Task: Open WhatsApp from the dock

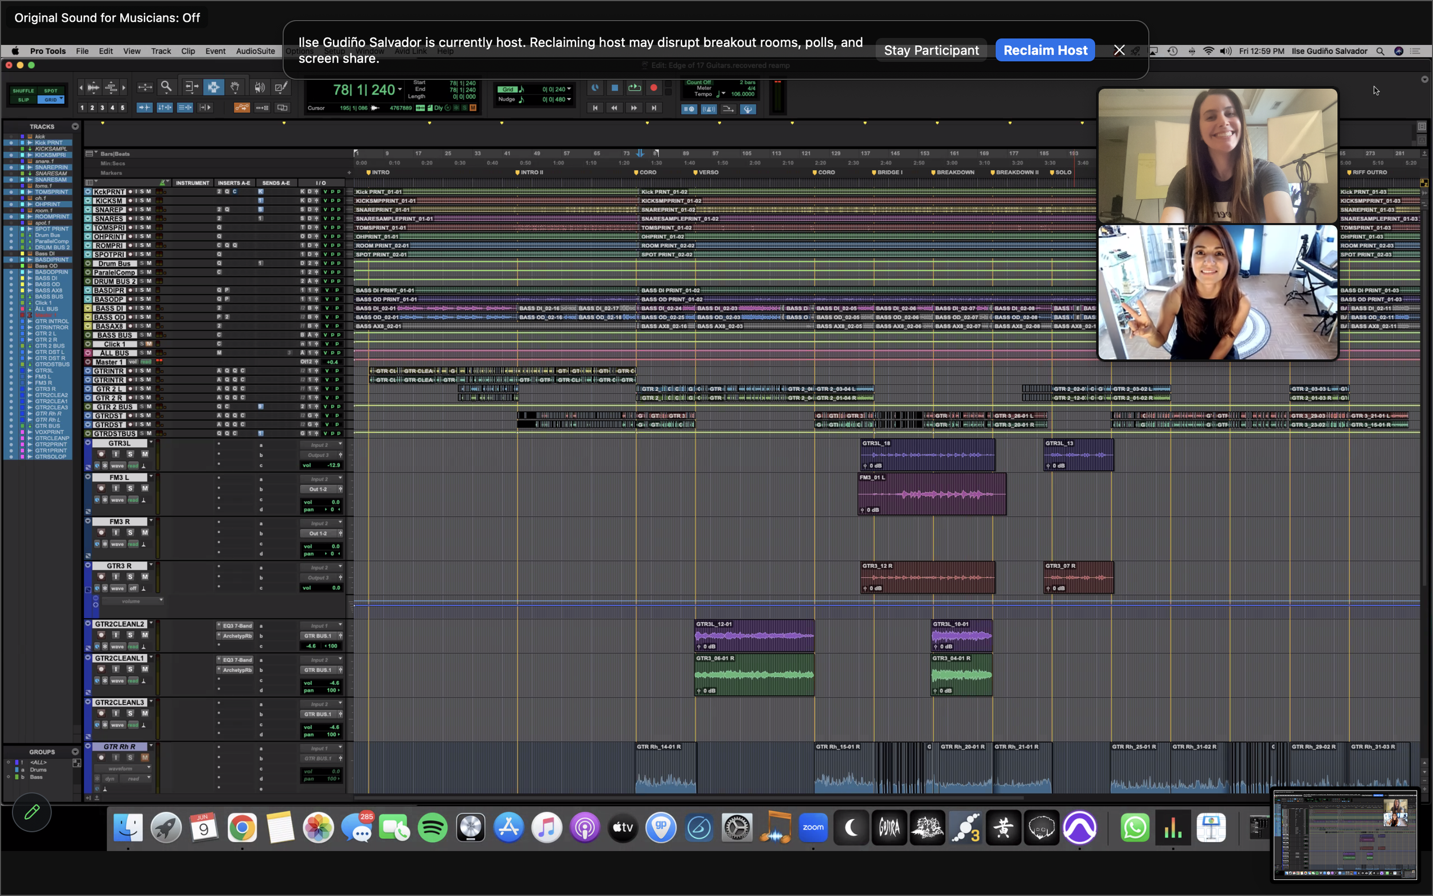Action: [1134, 827]
